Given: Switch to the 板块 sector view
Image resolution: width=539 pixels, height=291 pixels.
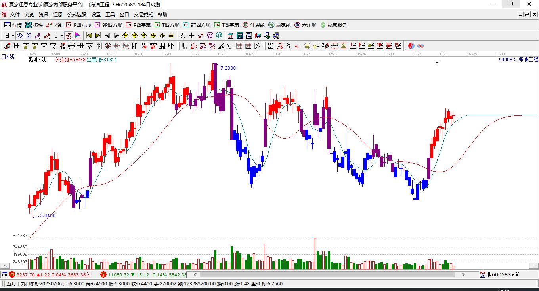Looking at the screenshot, I should (x=34, y=25).
